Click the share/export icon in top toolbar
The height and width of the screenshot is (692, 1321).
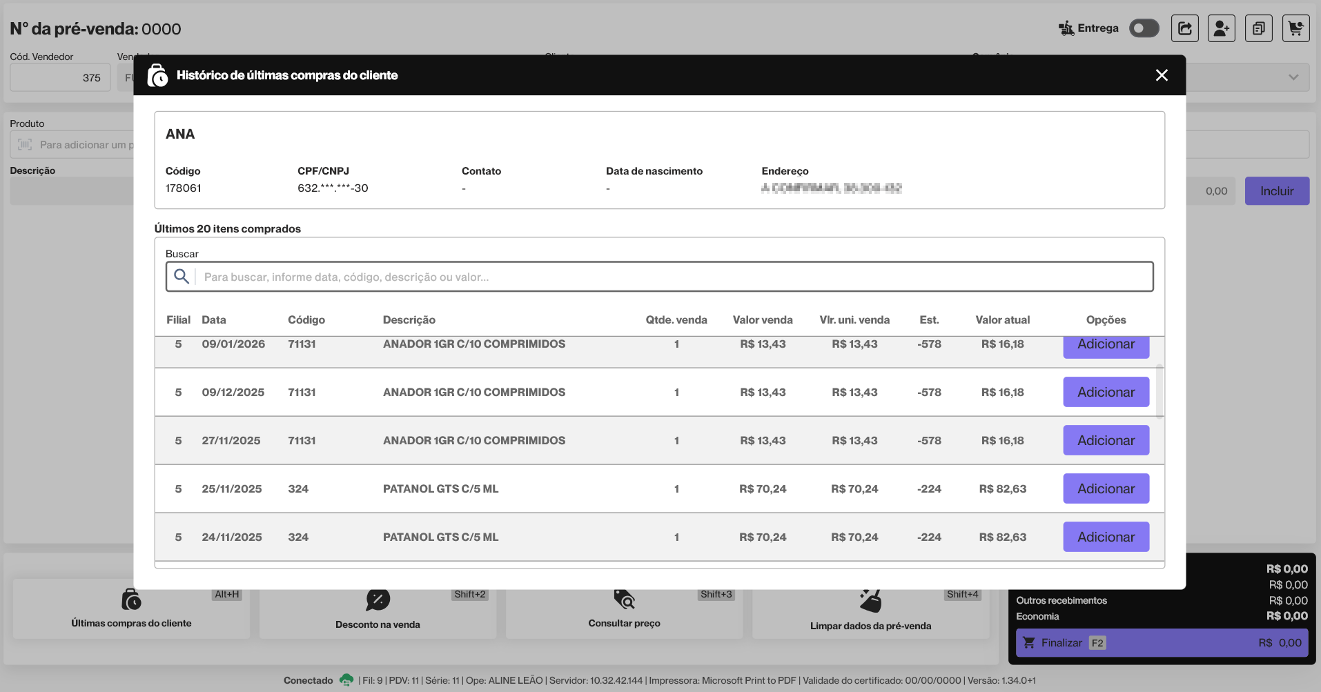(1184, 28)
